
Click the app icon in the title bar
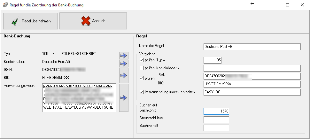[5, 5]
